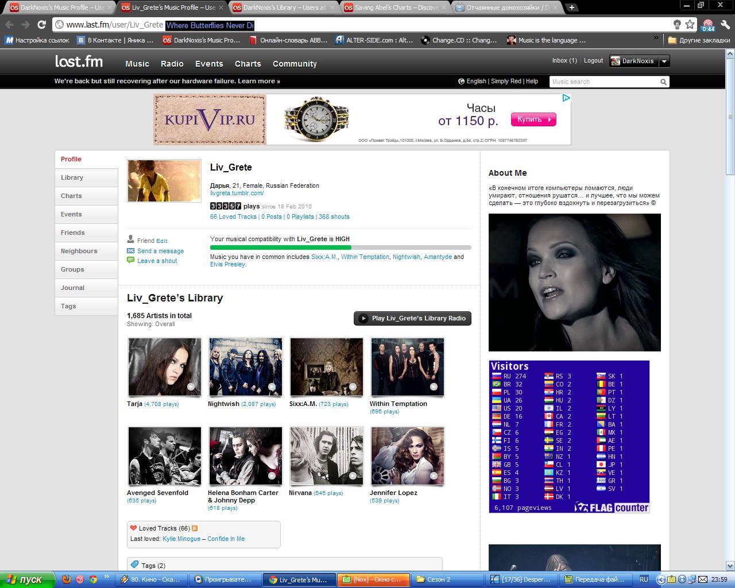The height and width of the screenshot is (588, 735).
Task: Expand hidden system tray icons
Action: 660,579
